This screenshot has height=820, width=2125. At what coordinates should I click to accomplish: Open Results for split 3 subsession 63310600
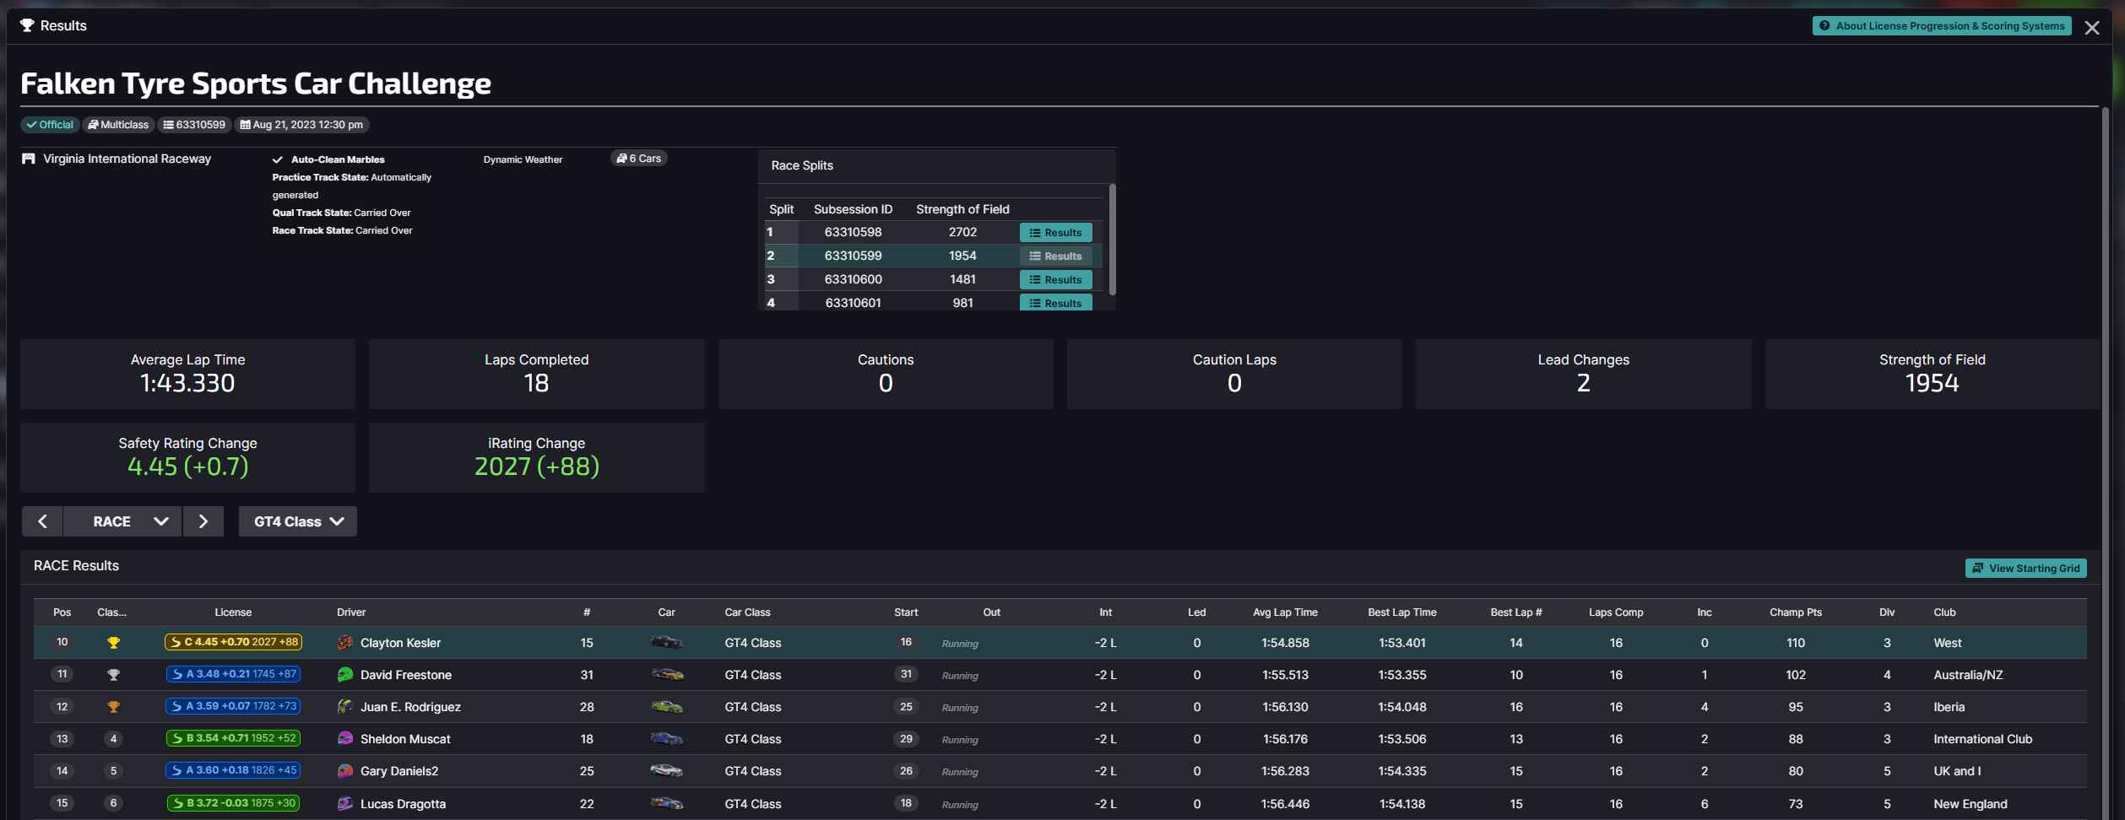tap(1055, 280)
